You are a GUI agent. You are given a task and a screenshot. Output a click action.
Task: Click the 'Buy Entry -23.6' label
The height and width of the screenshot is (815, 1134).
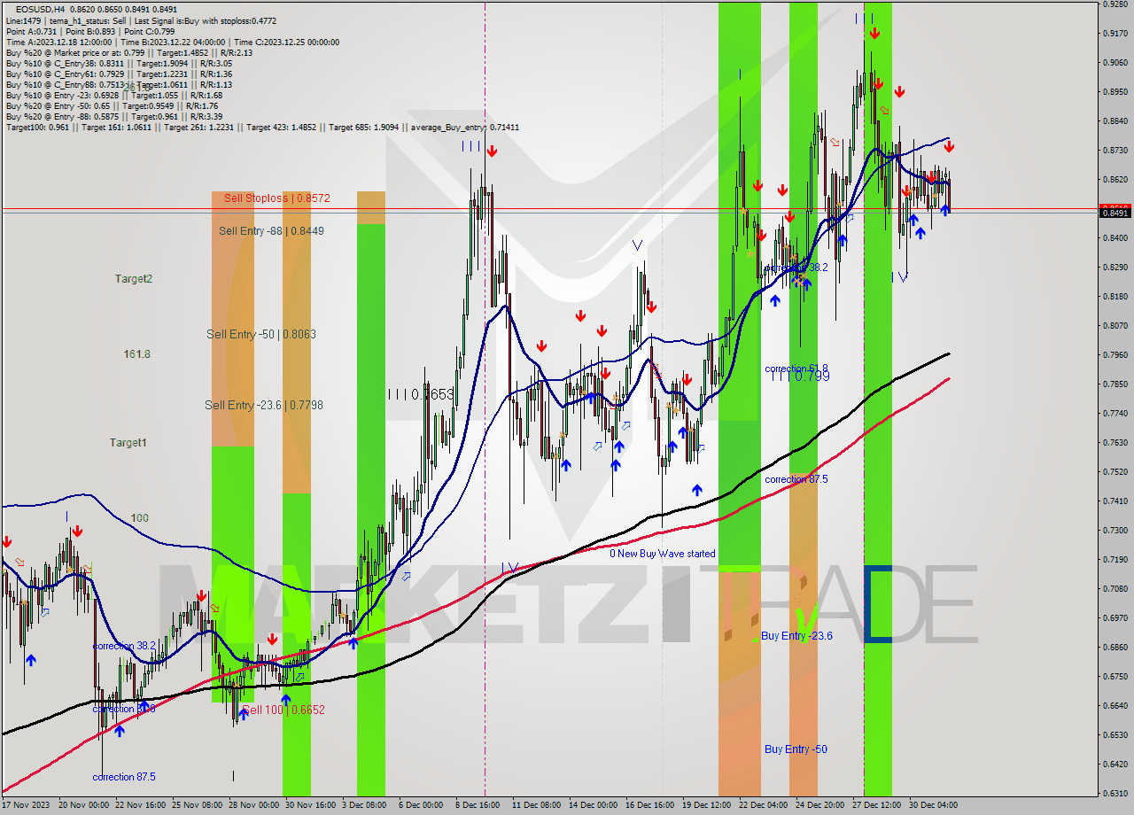coord(796,636)
